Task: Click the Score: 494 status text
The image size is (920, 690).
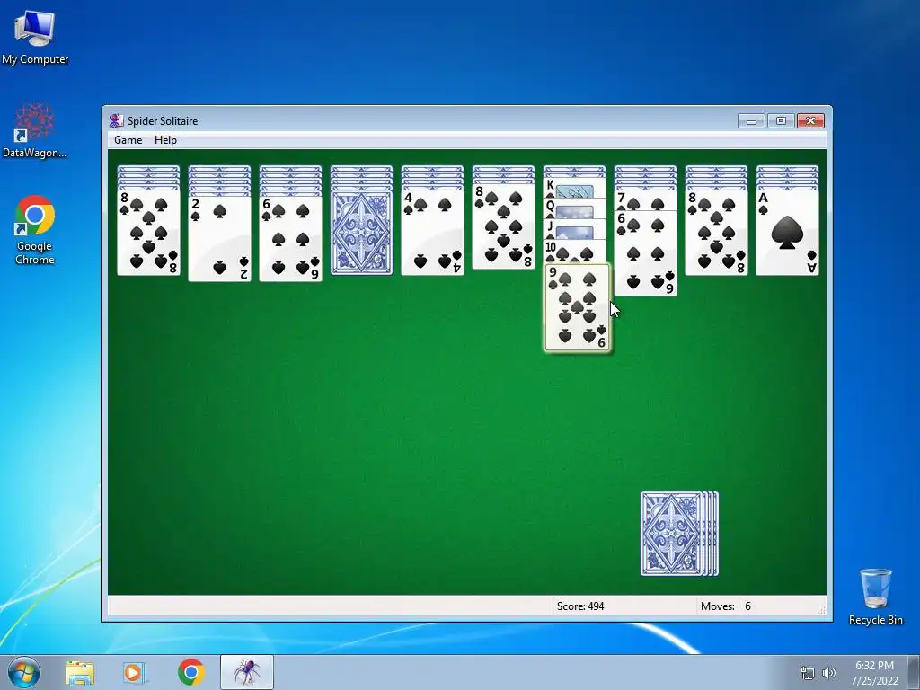Action: [x=580, y=606]
